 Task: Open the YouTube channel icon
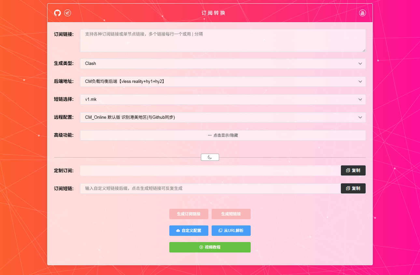362,13
